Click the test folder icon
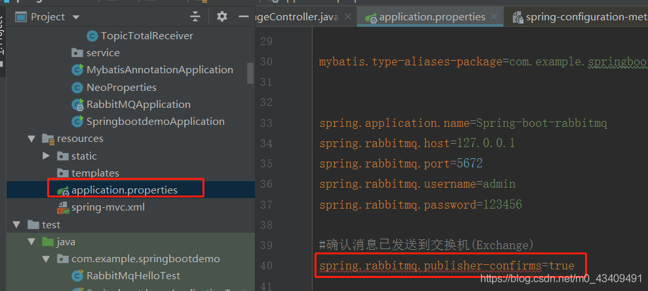This screenshot has width=648, height=291. tap(33, 225)
